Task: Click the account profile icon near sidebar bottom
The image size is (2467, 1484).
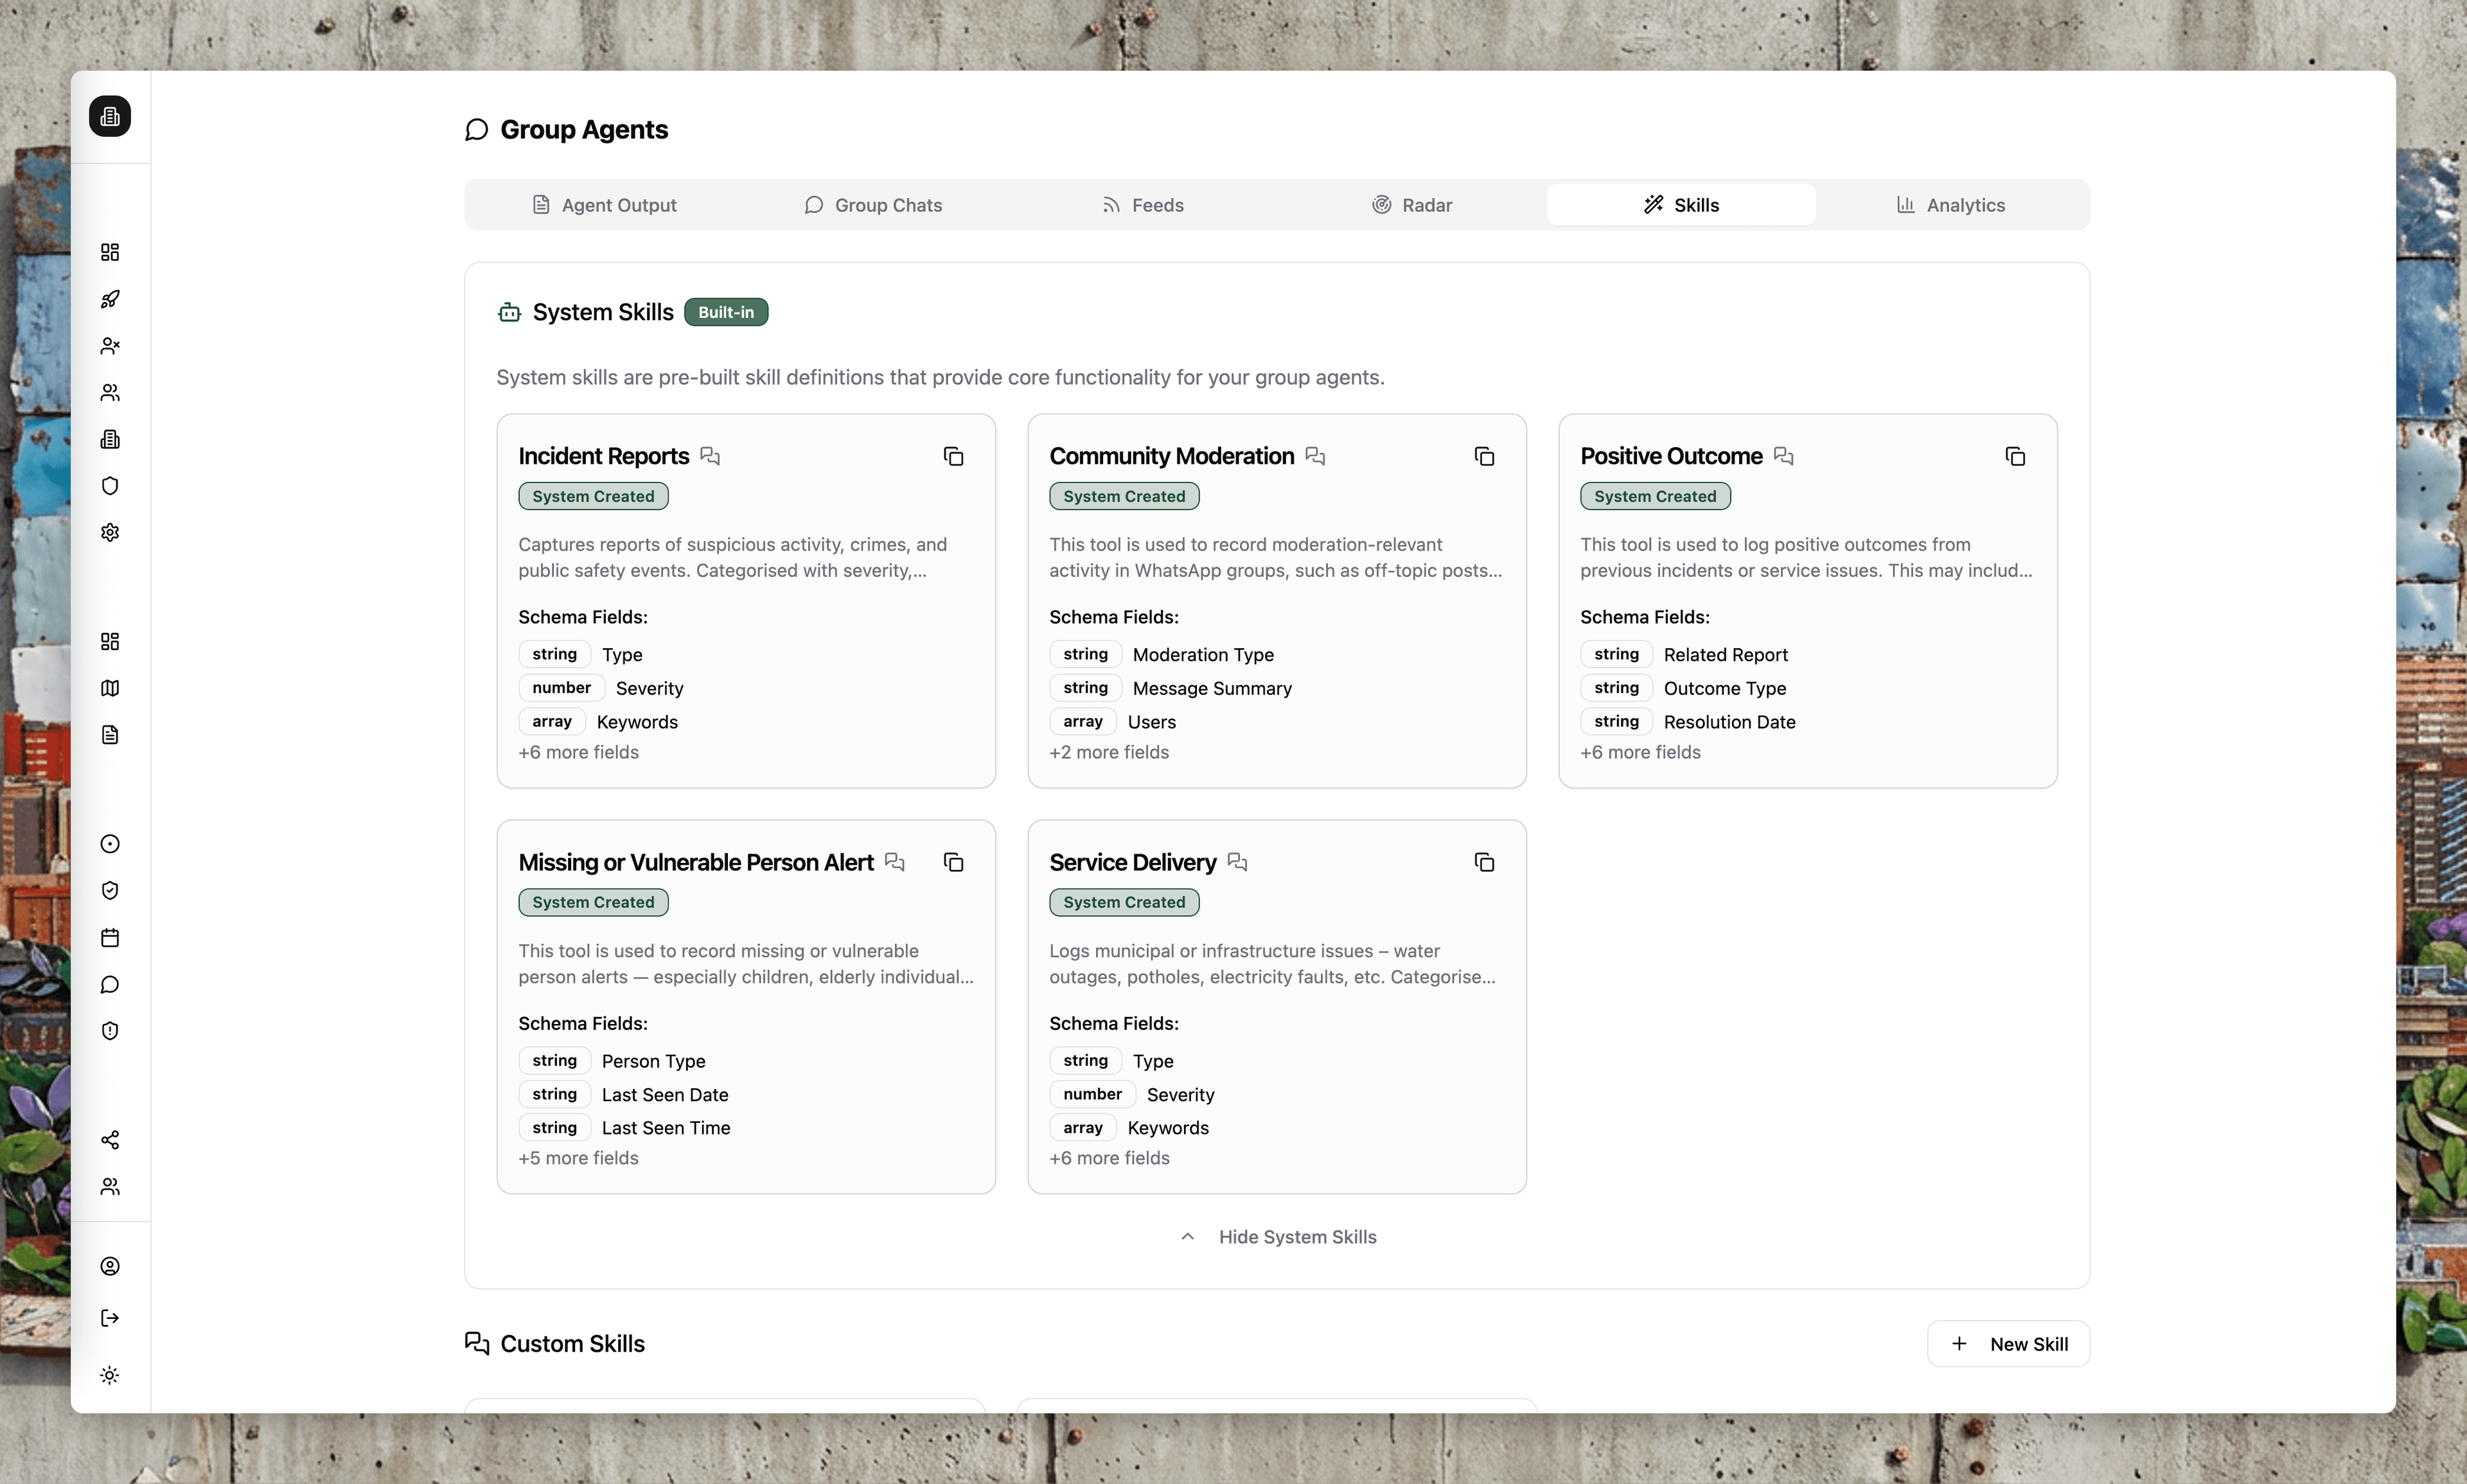Action: click(110, 1266)
